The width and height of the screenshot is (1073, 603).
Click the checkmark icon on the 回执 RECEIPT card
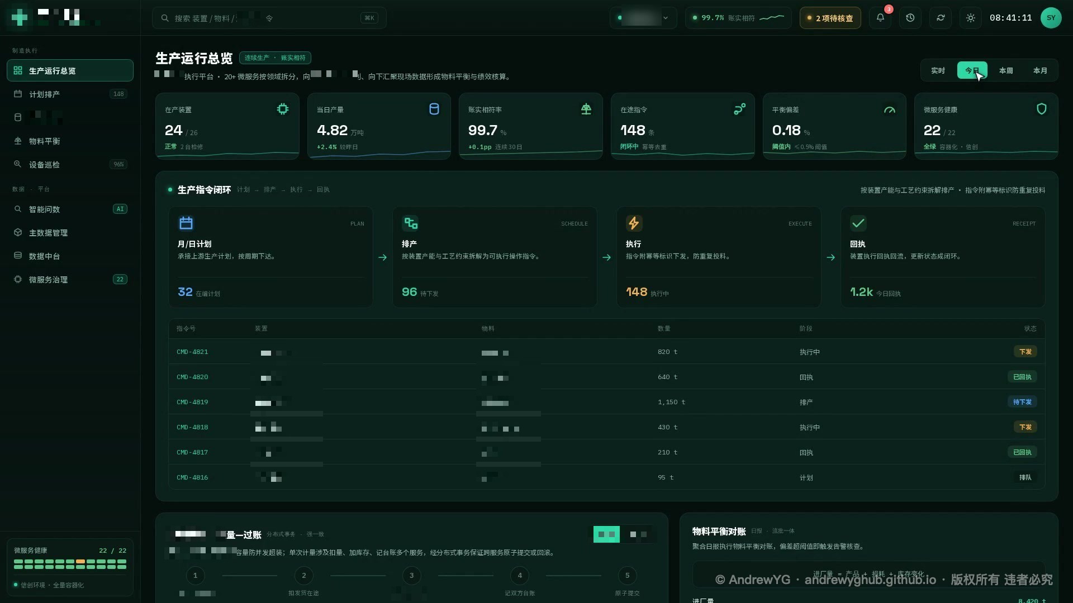(x=858, y=223)
